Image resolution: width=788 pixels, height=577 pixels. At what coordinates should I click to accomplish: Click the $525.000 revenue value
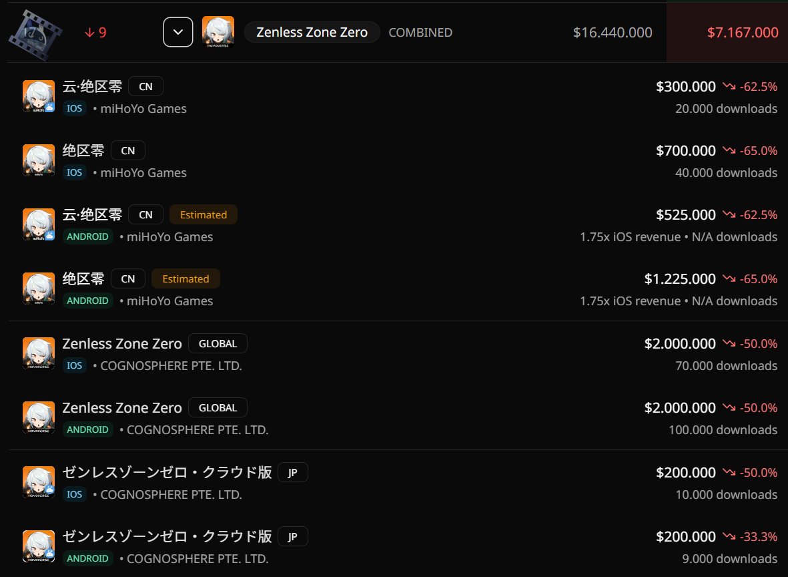click(x=685, y=215)
